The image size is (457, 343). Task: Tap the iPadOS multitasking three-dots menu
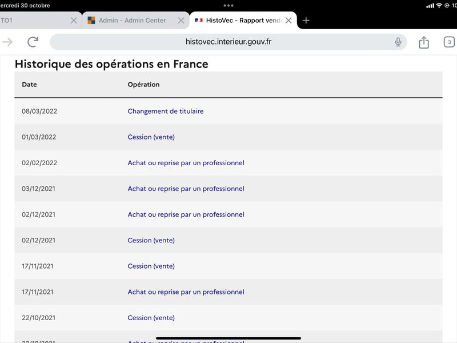click(228, 6)
